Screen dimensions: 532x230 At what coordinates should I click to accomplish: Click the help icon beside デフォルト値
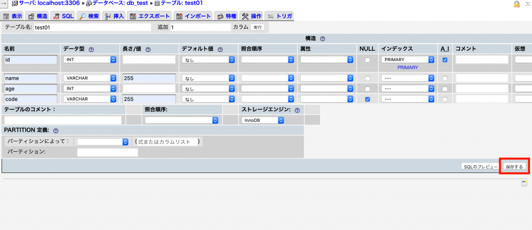point(220,49)
